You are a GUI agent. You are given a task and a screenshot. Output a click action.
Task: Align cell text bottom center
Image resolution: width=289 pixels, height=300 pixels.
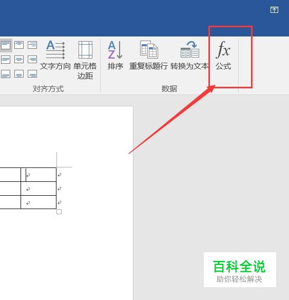click(x=19, y=73)
